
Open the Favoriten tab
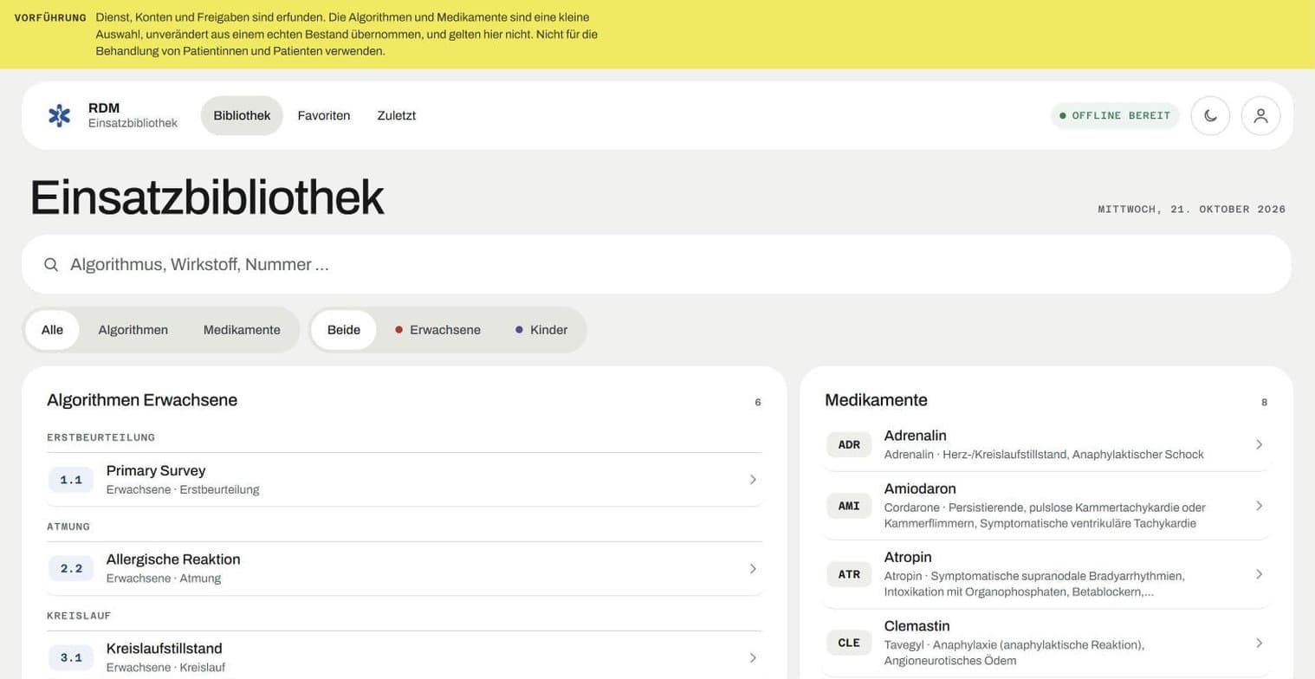(324, 115)
